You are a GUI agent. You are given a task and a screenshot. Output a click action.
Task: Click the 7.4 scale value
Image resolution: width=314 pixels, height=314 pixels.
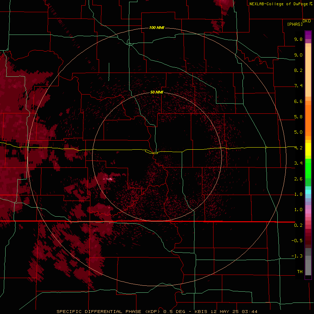298,86
